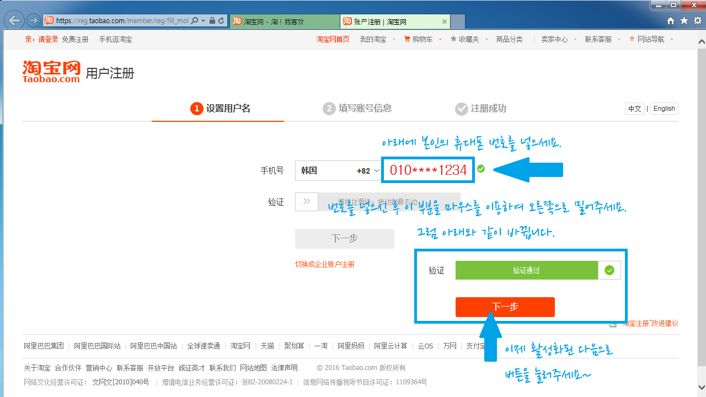
Task: Click step 1 设置用户名
Action: click(221, 109)
